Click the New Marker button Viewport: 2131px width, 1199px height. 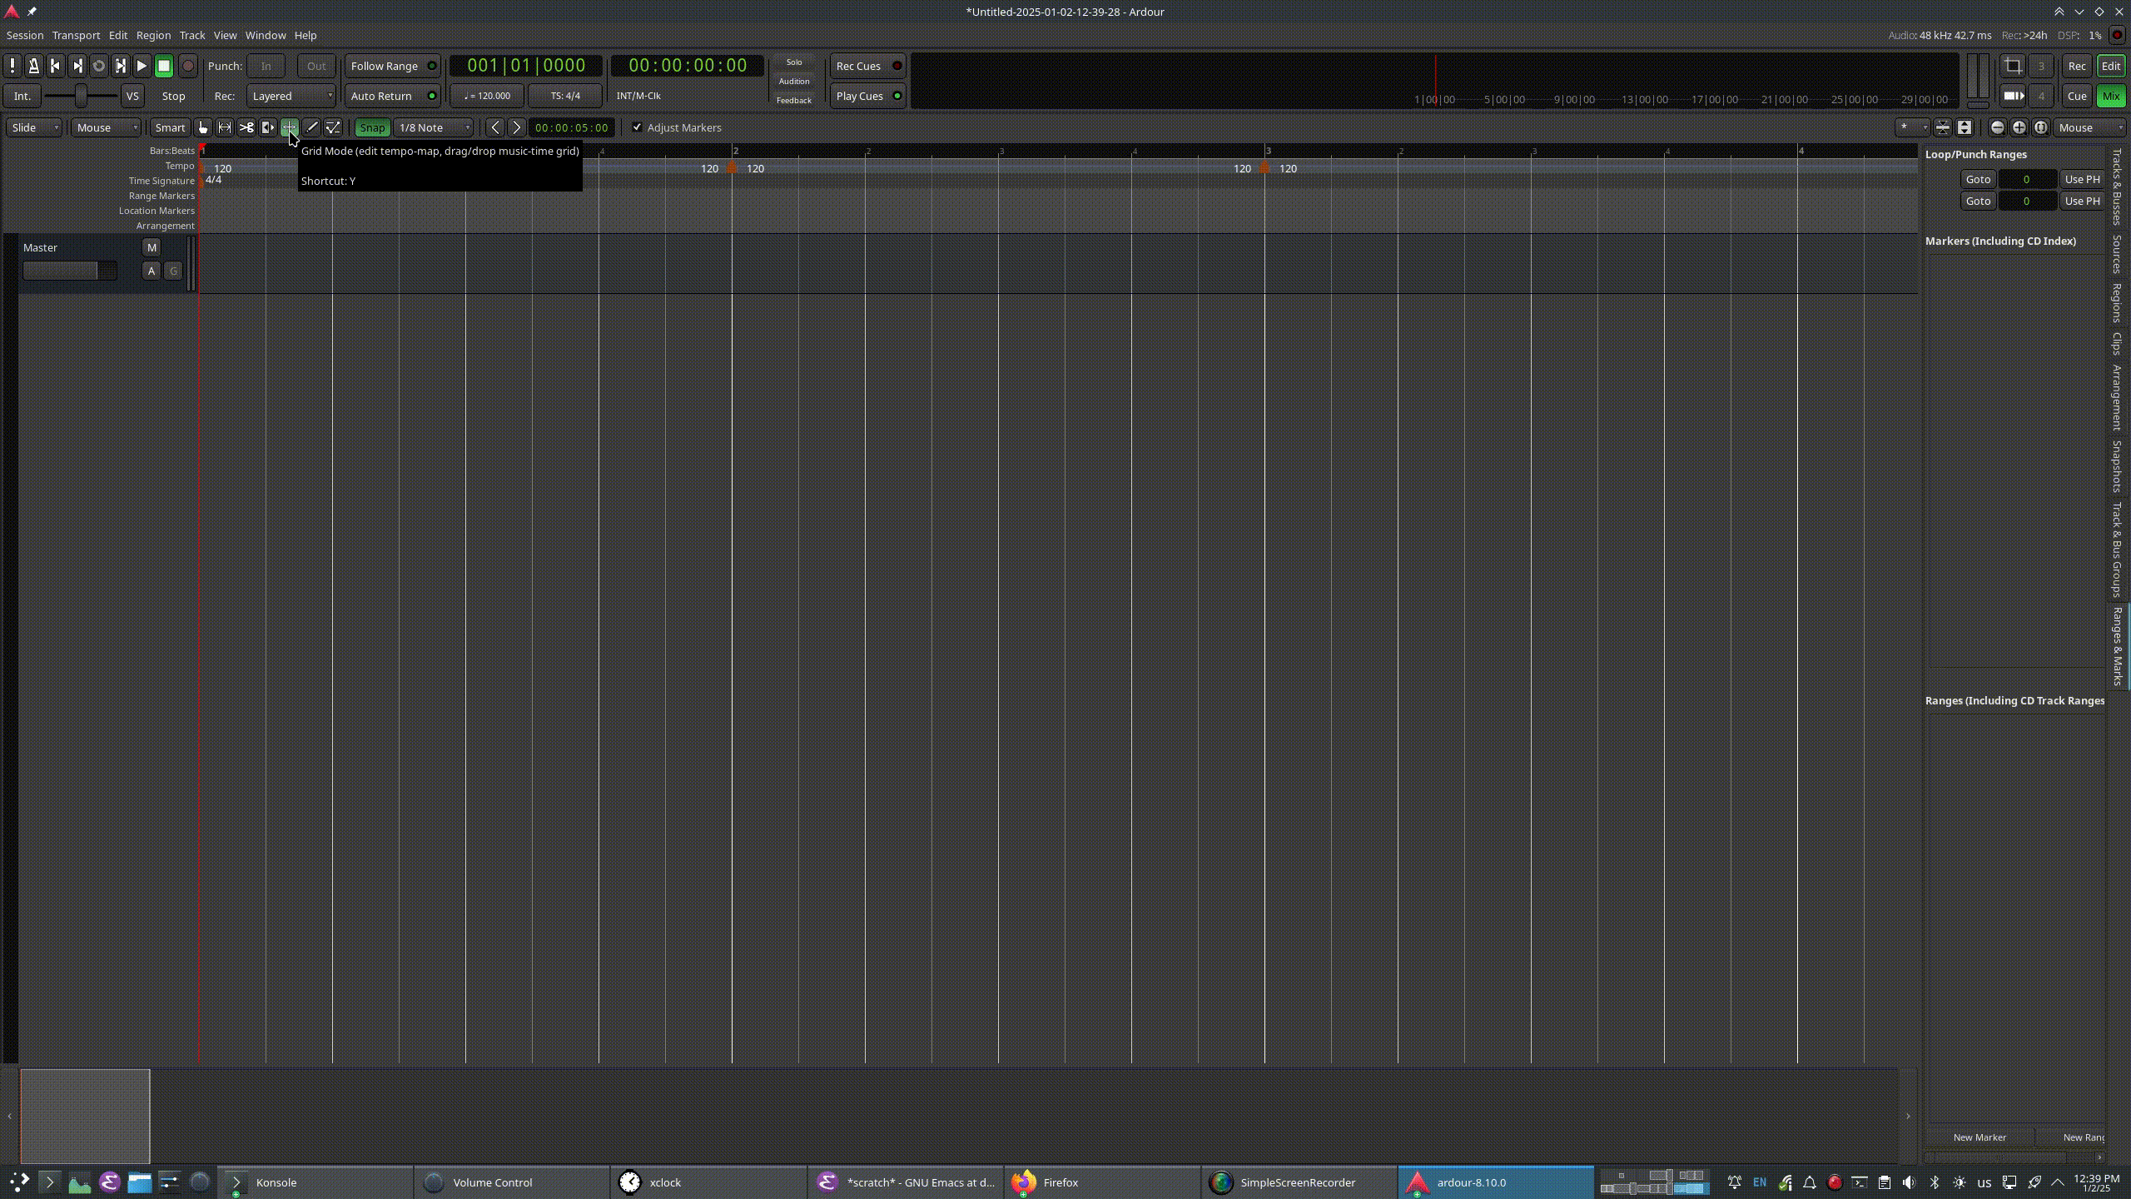click(1979, 1137)
